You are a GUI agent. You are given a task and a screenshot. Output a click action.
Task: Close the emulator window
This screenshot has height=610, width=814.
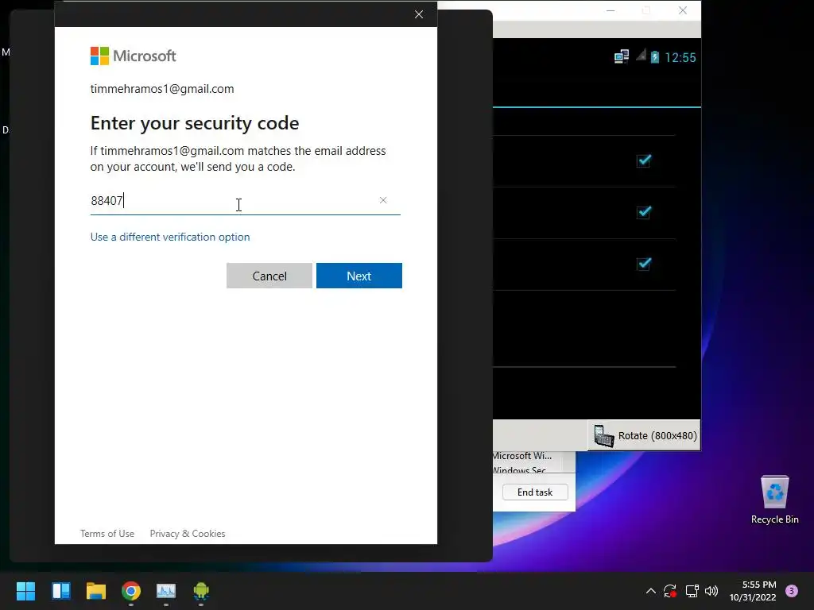(x=683, y=10)
